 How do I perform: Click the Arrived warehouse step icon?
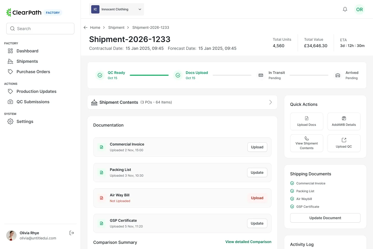pos(338,75)
